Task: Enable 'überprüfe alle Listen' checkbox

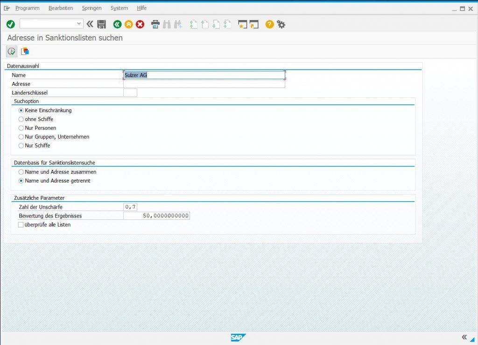Action: 21,225
